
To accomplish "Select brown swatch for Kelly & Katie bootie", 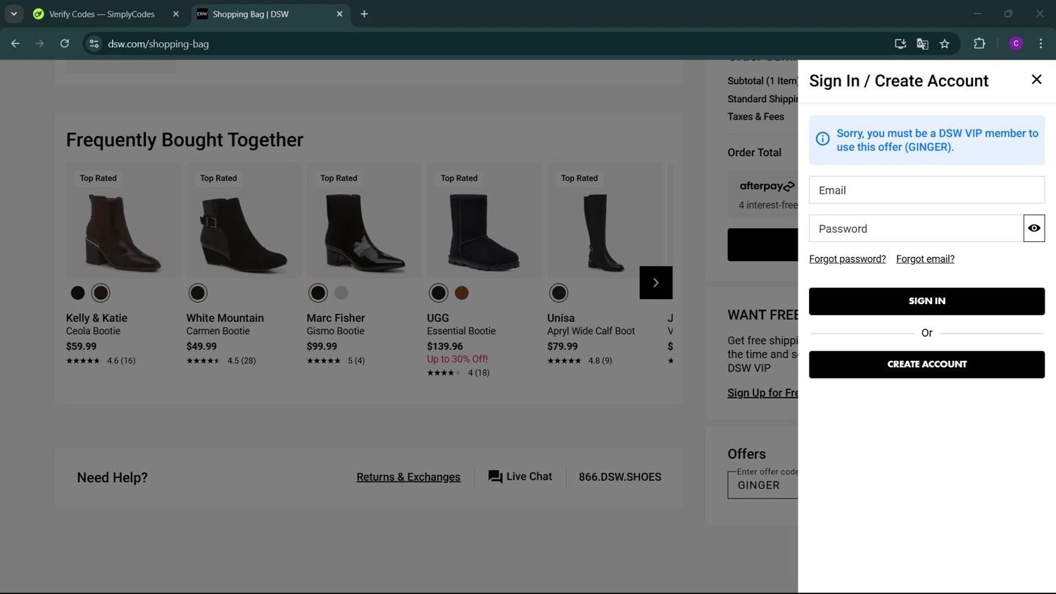I will point(101,293).
